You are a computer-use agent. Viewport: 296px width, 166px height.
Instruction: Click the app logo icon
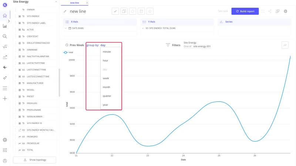click(x=5, y=5)
